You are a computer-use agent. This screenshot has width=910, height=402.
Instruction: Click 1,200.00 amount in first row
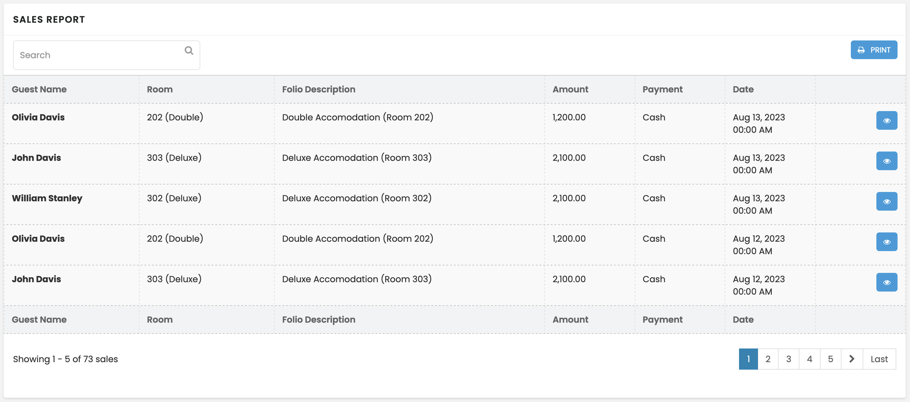(569, 117)
